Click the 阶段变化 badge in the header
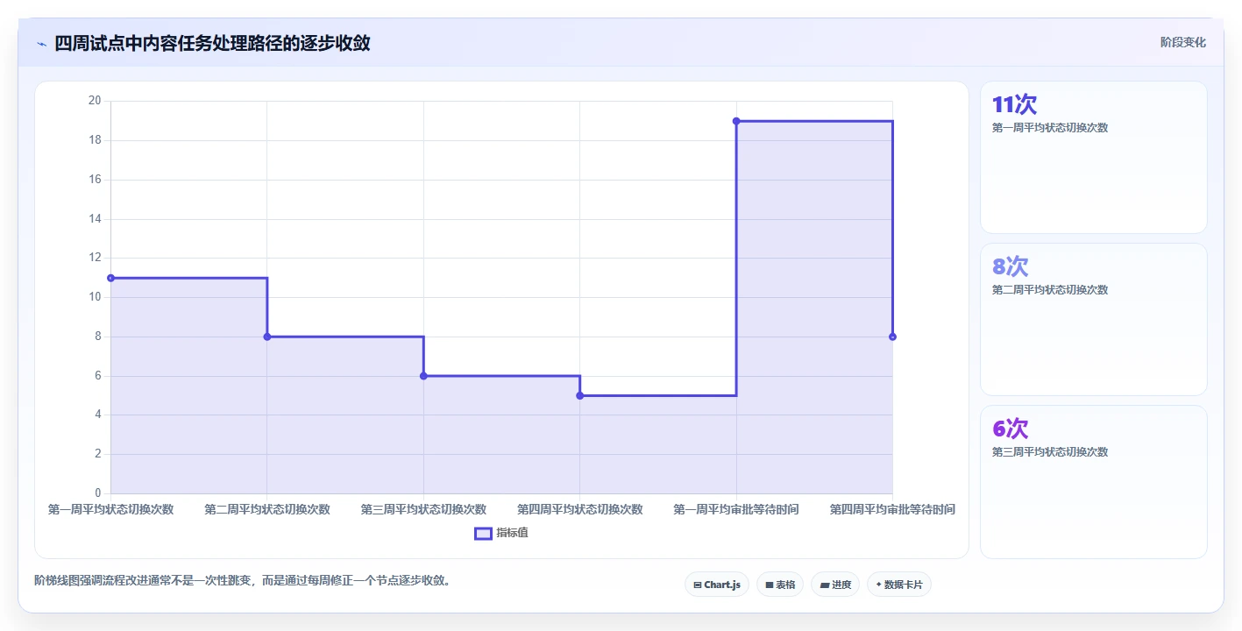The image size is (1242, 631). 1182,42
